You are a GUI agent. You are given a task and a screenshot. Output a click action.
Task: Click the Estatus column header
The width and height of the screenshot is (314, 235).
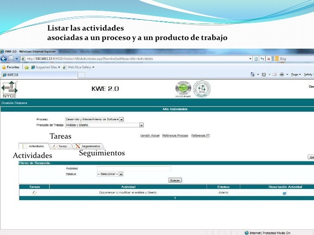(223, 187)
